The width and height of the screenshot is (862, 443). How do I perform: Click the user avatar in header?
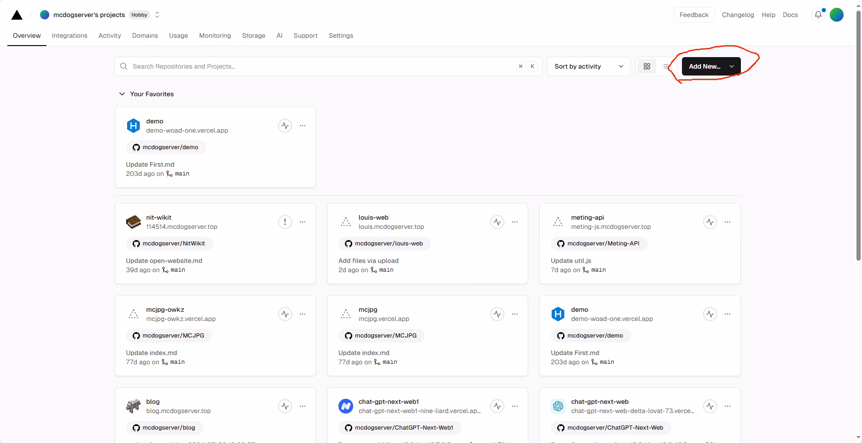837,15
